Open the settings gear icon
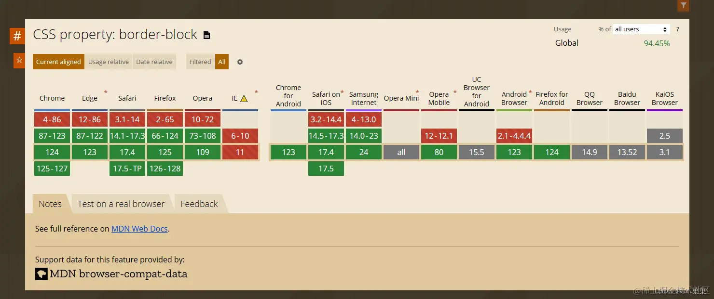The width and height of the screenshot is (714, 299). click(x=240, y=62)
